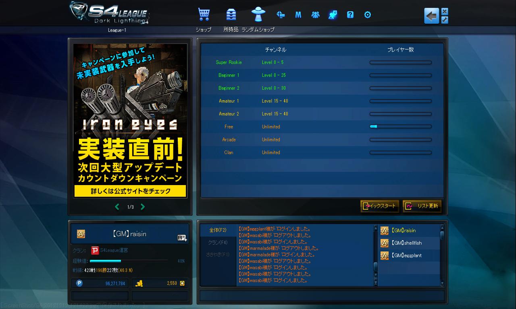Click the rank badge in the profile panel
The width and height of the screenshot is (516, 309).
pyautogui.click(x=81, y=234)
